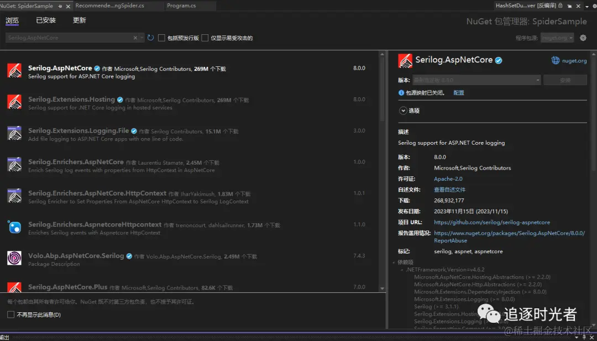Open the 查看自述文件 link
The width and height of the screenshot is (597, 341).
(x=449, y=190)
